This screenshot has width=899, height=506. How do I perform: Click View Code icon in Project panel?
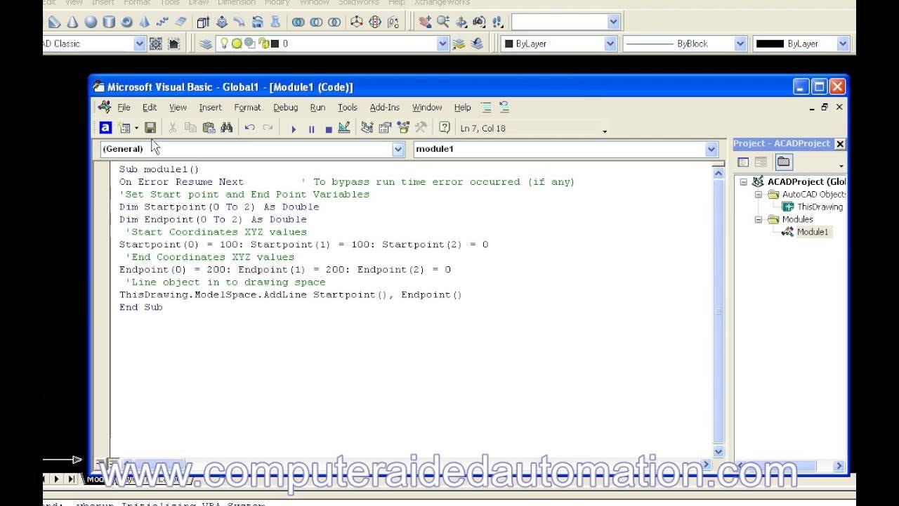point(743,162)
